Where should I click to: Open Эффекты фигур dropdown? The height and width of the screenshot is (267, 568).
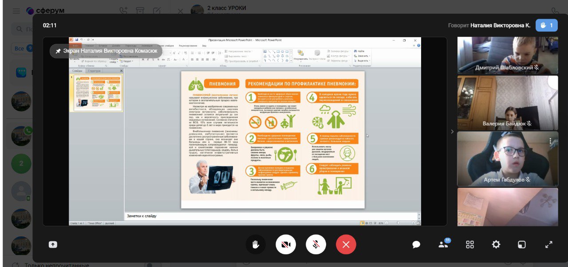click(339, 61)
